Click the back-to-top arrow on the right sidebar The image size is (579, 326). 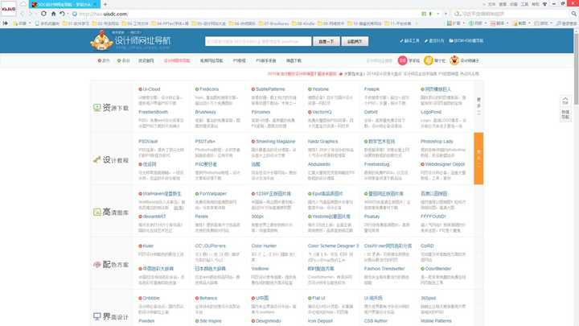pyautogui.click(x=565, y=100)
